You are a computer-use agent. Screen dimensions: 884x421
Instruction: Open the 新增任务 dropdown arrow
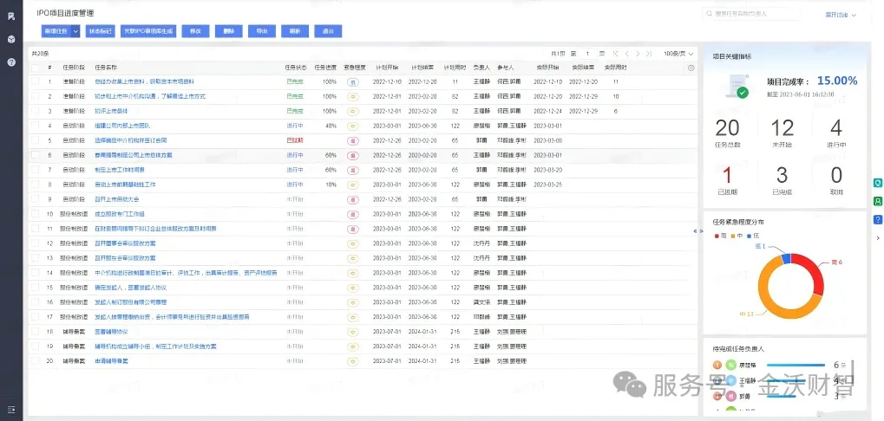[x=75, y=31]
